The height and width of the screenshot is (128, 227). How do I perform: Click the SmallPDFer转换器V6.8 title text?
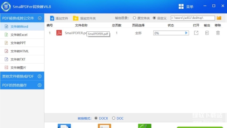click(x=32, y=7)
